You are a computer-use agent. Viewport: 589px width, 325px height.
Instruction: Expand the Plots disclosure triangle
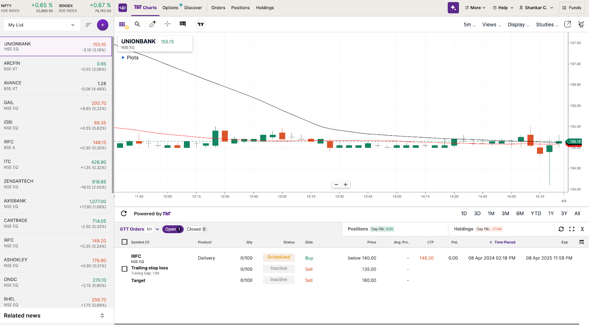[123, 58]
